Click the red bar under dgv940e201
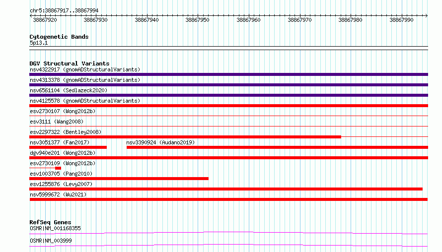The height and width of the screenshot is (252, 442). pyautogui.click(x=228, y=158)
